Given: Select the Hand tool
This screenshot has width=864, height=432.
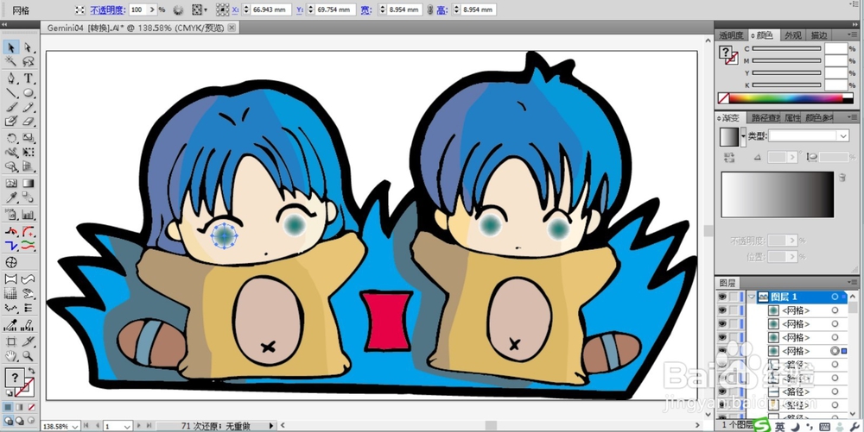Looking at the screenshot, I should click(x=11, y=356).
